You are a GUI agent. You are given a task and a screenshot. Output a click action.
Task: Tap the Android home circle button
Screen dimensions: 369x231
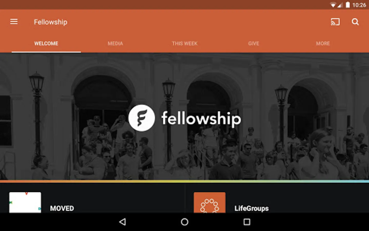[x=184, y=222]
